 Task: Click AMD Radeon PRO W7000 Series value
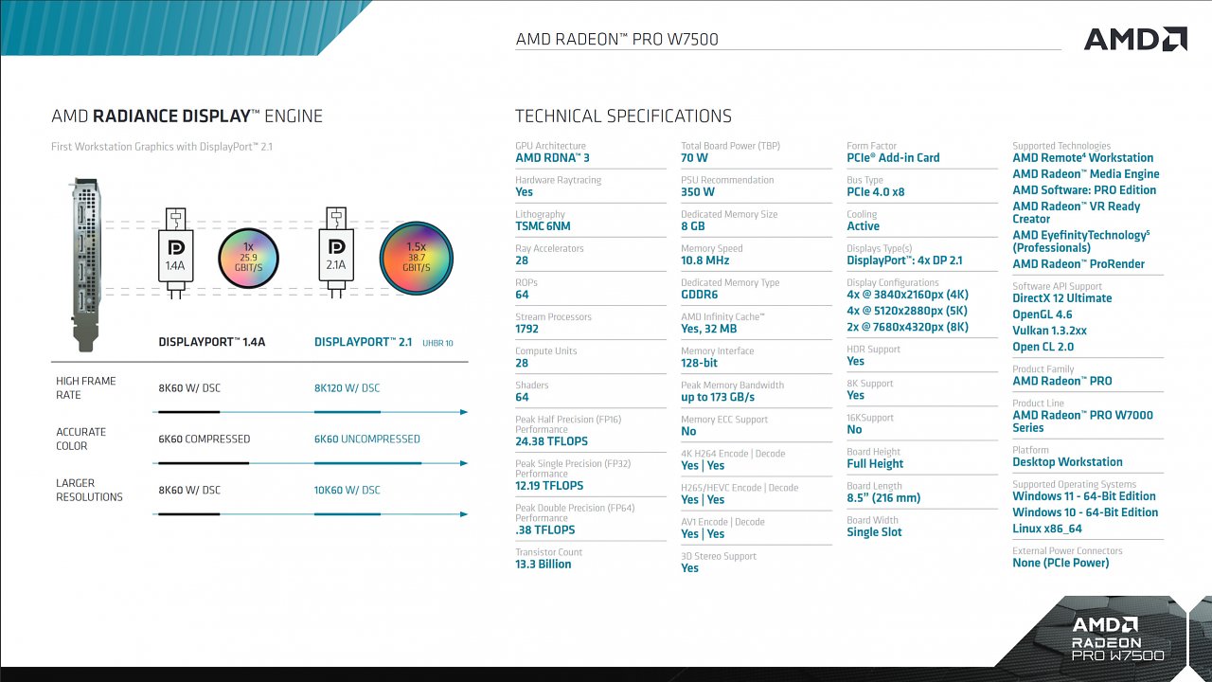pos(1082,422)
